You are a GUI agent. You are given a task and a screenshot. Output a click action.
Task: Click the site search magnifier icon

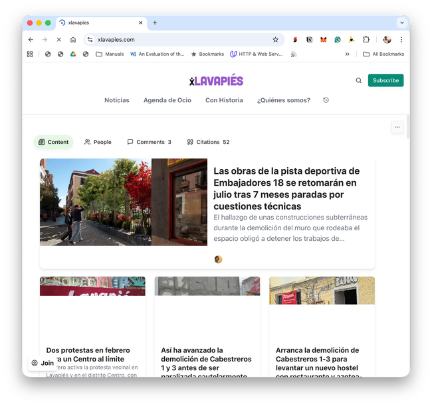click(x=359, y=80)
